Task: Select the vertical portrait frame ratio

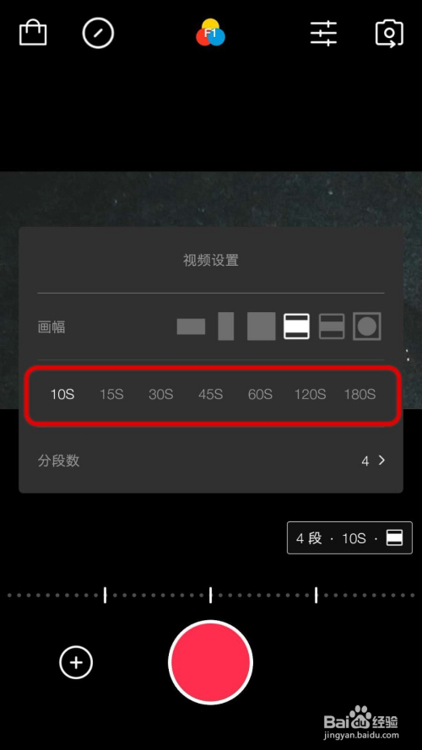Action: pyautogui.click(x=226, y=326)
